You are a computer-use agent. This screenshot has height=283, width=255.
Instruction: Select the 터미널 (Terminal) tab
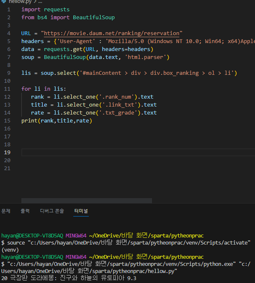point(81,211)
